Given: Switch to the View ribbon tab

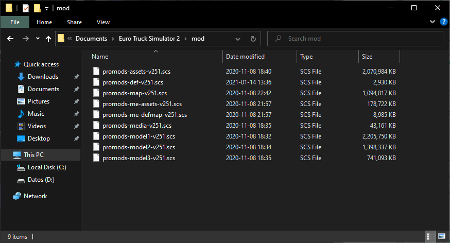Looking at the screenshot, I should point(103,22).
